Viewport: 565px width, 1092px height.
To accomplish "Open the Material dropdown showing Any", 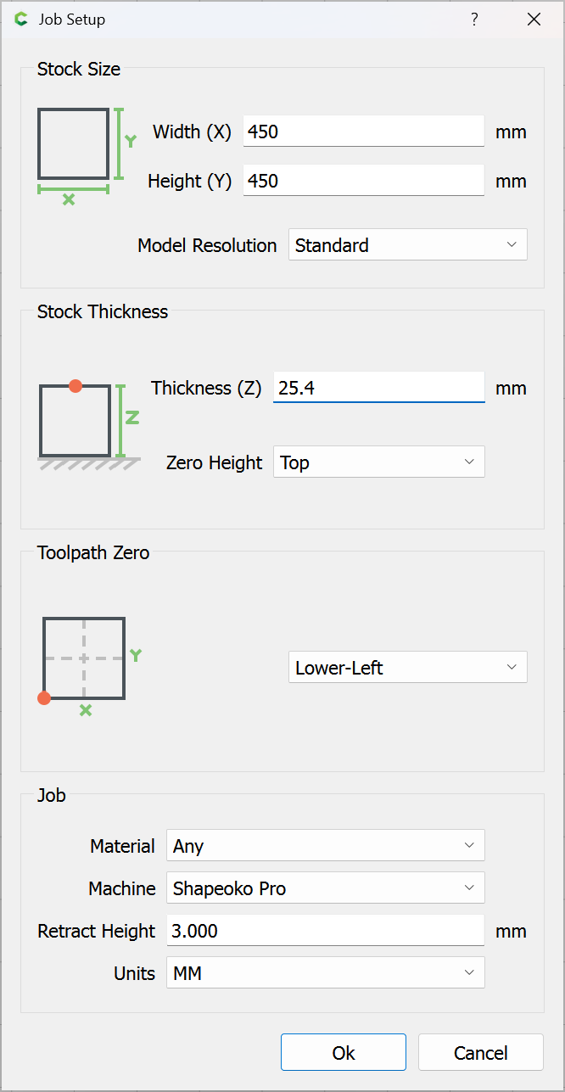I will point(326,846).
